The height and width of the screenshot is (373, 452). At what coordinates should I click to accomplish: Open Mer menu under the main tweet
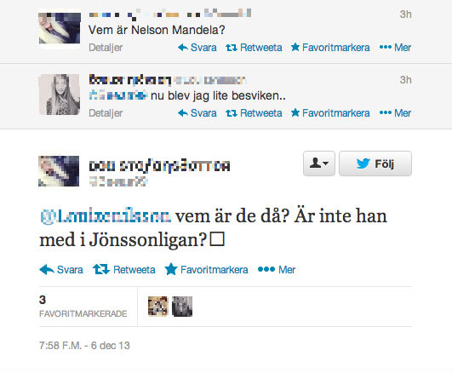point(277,270)
